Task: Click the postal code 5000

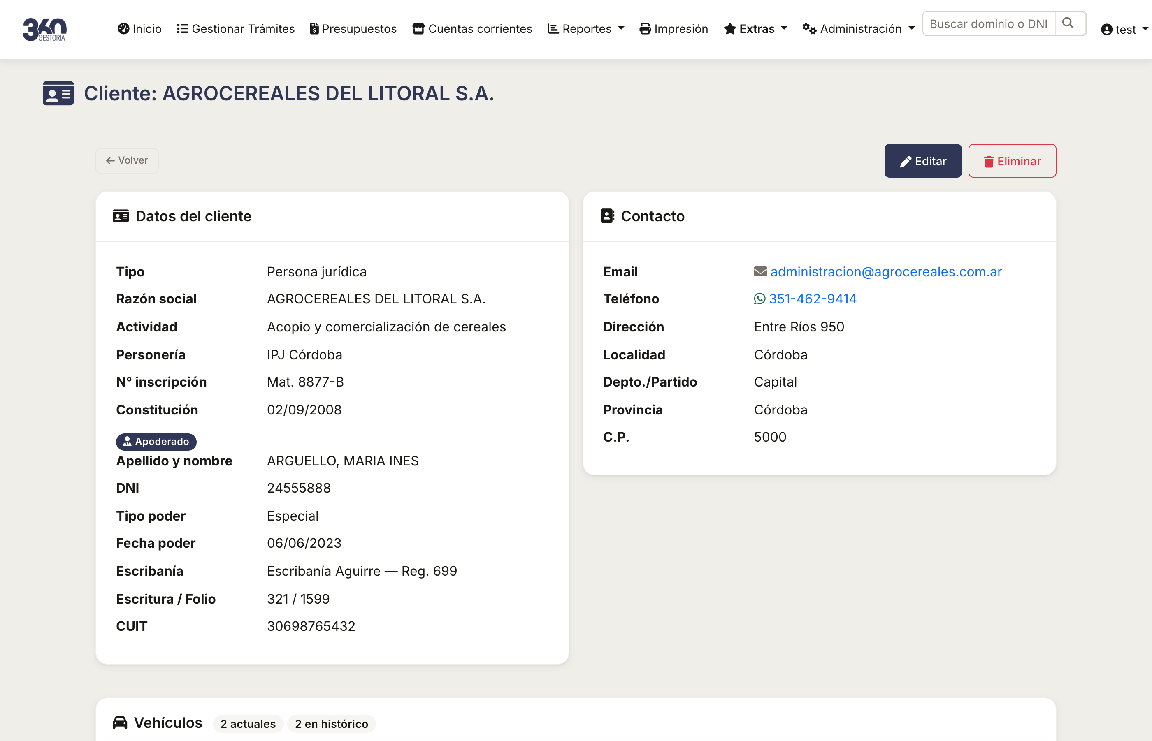Action: (x=770, y=437)
